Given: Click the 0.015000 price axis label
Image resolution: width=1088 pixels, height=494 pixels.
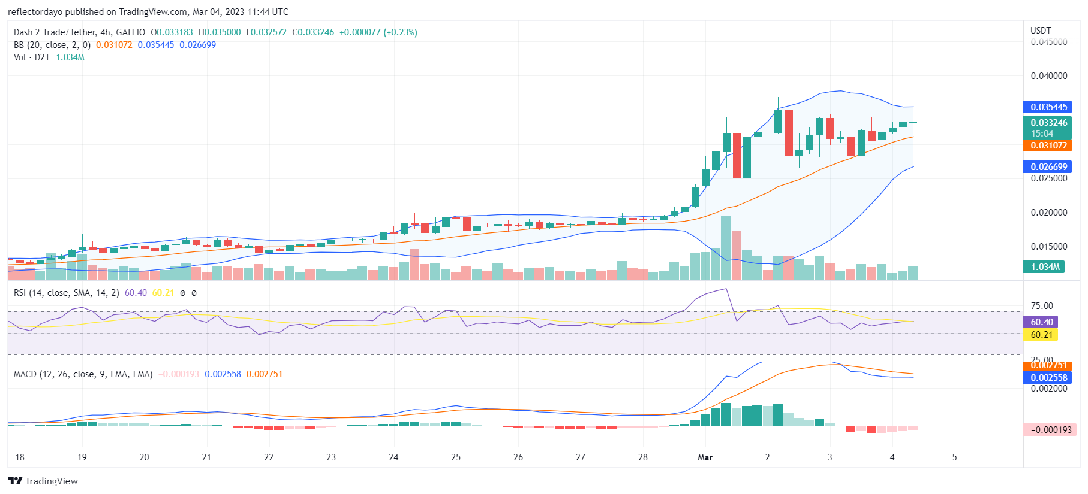Looking at the screenshot, I should pyautogui.click(x=1049, y=247).
